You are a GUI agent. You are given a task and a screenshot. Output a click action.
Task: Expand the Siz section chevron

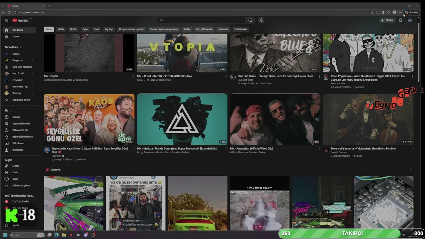tap(11, 110)
